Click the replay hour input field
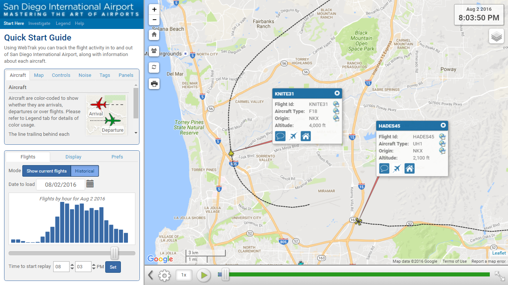Viewport: 508px width, 285px height. click(61, 266)
